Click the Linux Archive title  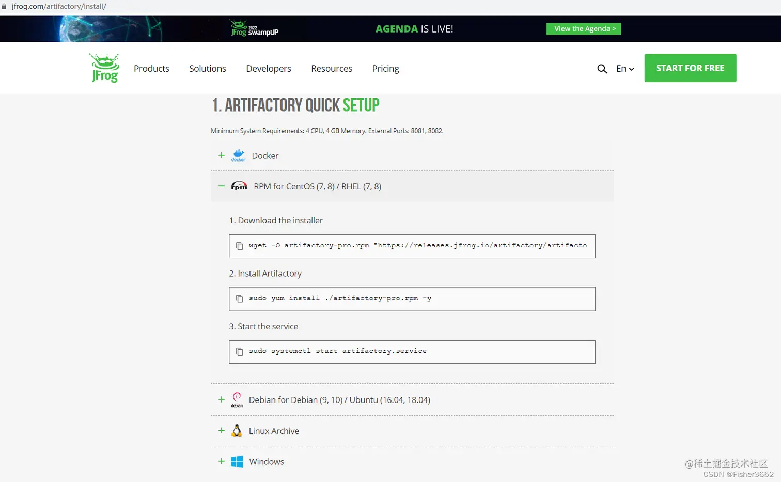click(x=274, y=431)
